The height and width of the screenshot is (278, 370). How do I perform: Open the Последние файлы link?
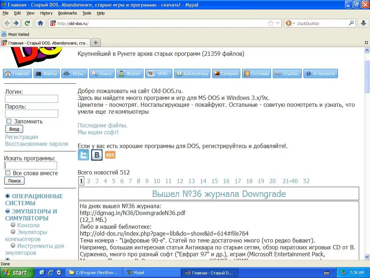tap(102, 125)
